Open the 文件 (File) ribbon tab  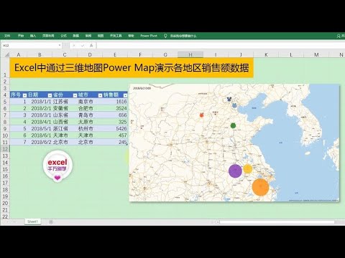7,36
